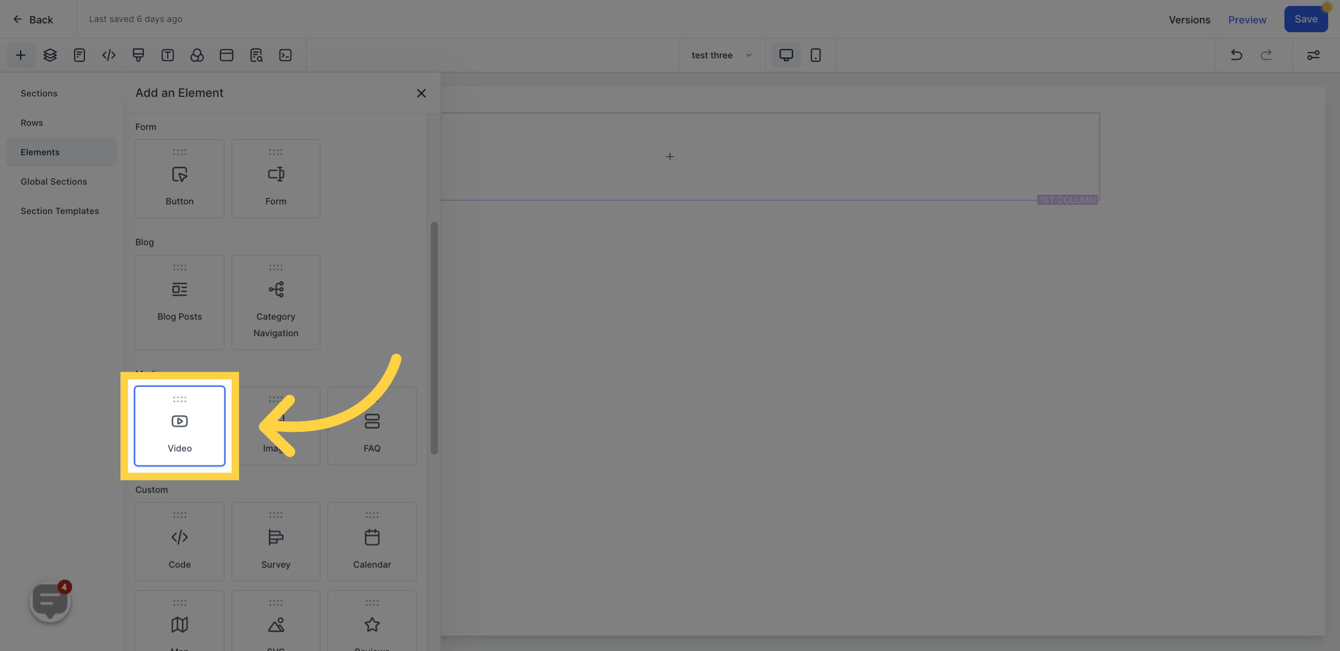Click the tablet view toggle
The width and height of the screenshot is (1340, 651).
[x=815, y=55]
